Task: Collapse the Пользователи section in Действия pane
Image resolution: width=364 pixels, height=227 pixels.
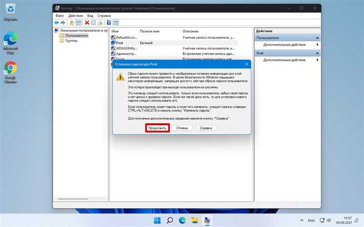Action: tap(317, 38)
